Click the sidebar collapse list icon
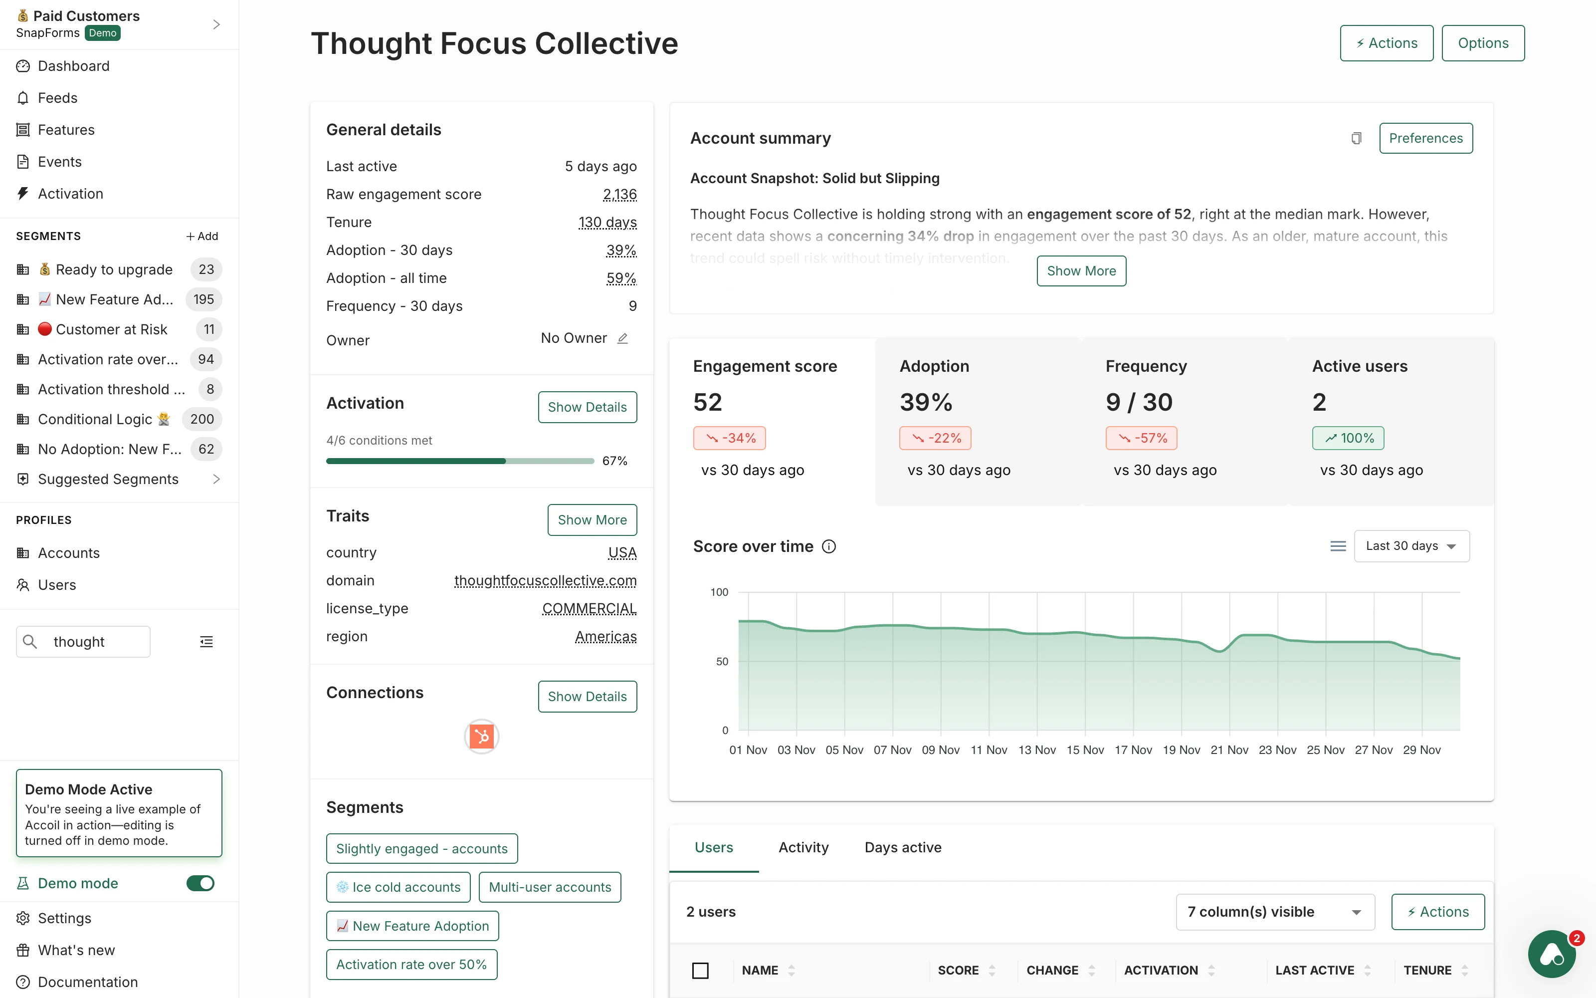1596x998 pixels. pyautogui.click(x=206, y=642)
